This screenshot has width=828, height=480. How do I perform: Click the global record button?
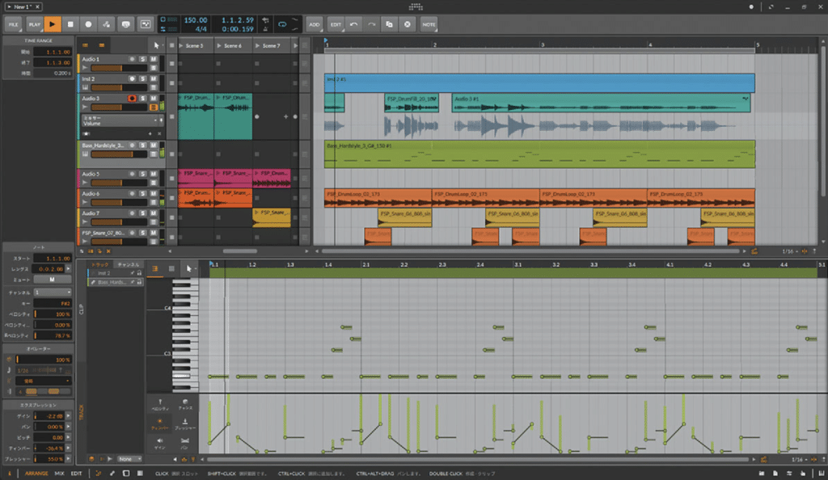click(x=88, y=24)
